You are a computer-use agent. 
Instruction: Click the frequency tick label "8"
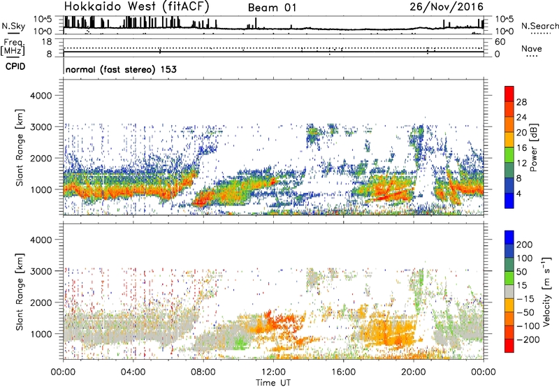[x=49, y=54]
